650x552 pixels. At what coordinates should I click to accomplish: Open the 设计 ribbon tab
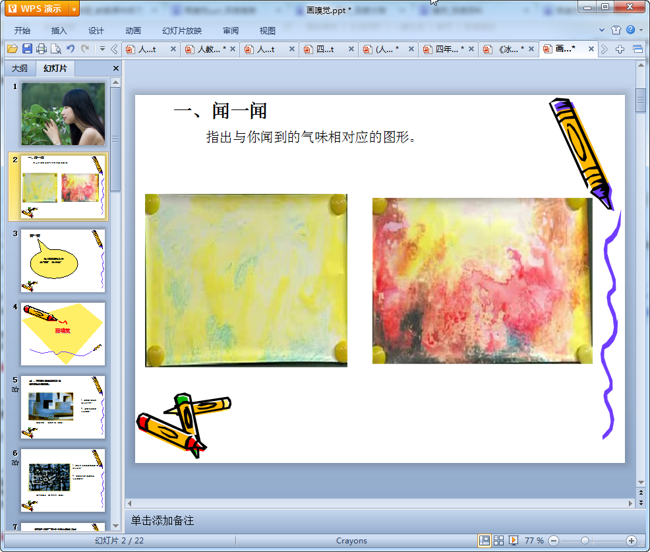[96, 31]
